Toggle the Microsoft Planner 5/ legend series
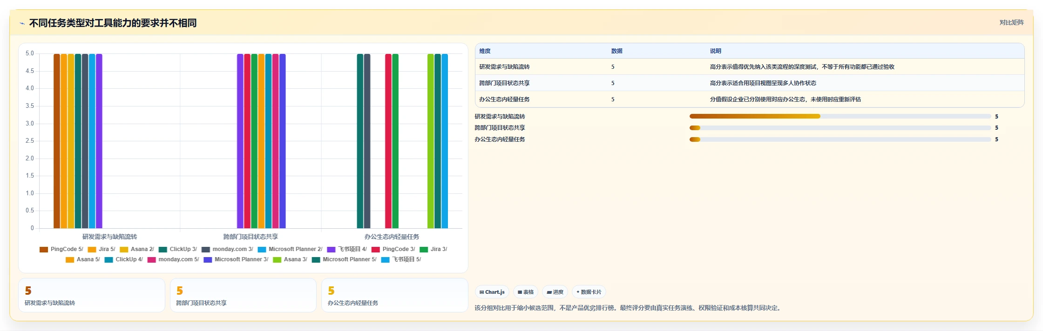 (x=344, y=259)
